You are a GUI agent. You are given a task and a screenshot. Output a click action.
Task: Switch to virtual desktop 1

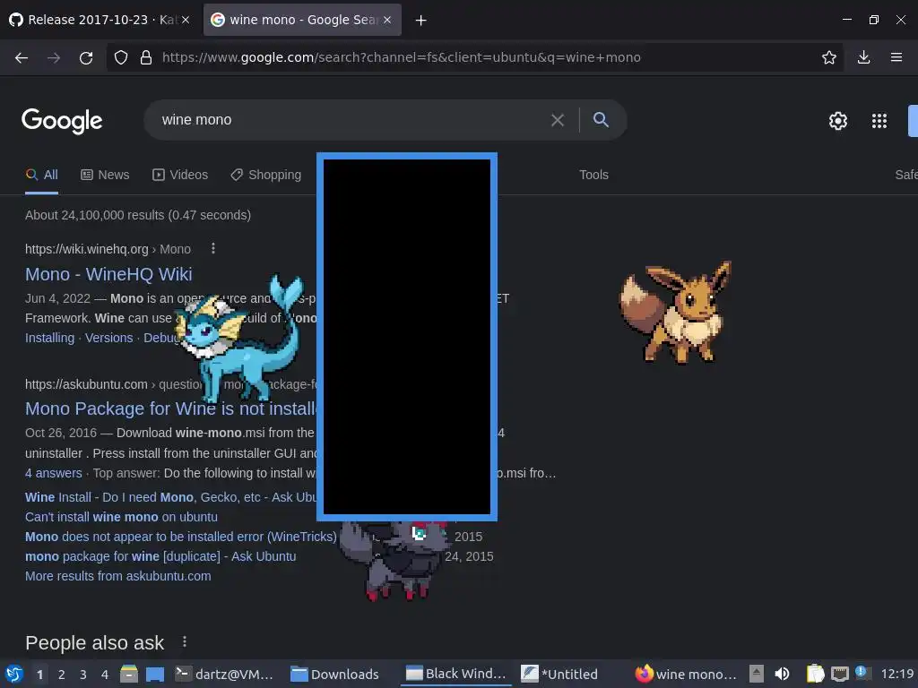(x=39, y=675)
